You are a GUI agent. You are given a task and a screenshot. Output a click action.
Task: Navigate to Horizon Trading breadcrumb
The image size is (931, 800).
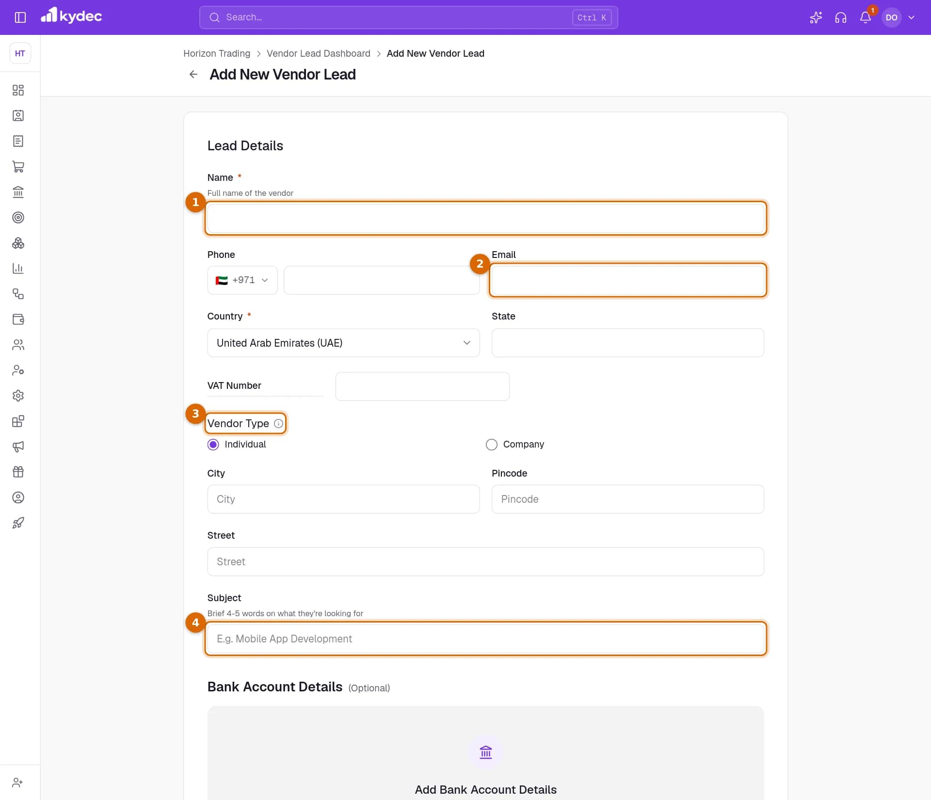217,53
